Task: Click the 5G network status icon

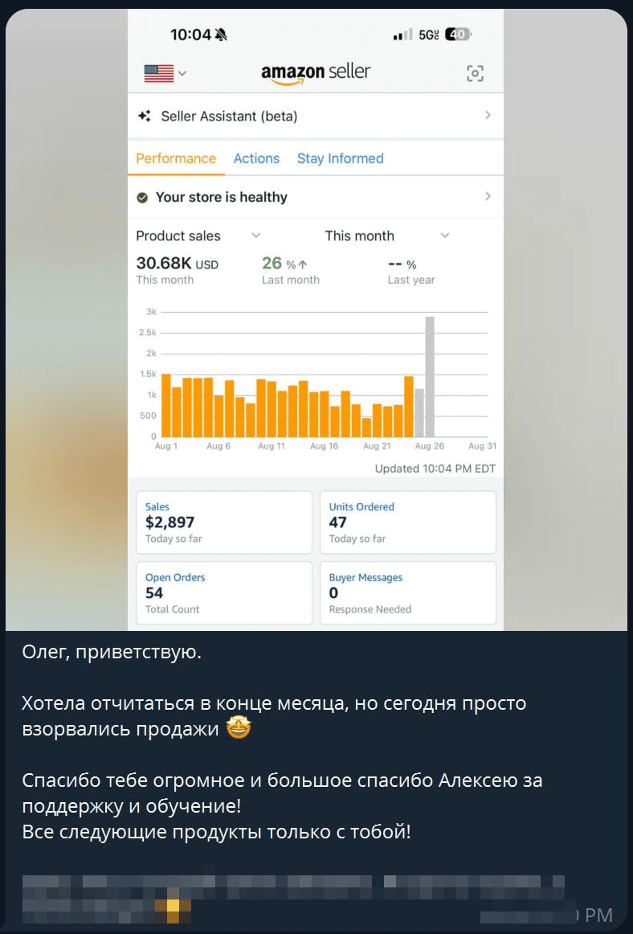Action: coord(427,34)
